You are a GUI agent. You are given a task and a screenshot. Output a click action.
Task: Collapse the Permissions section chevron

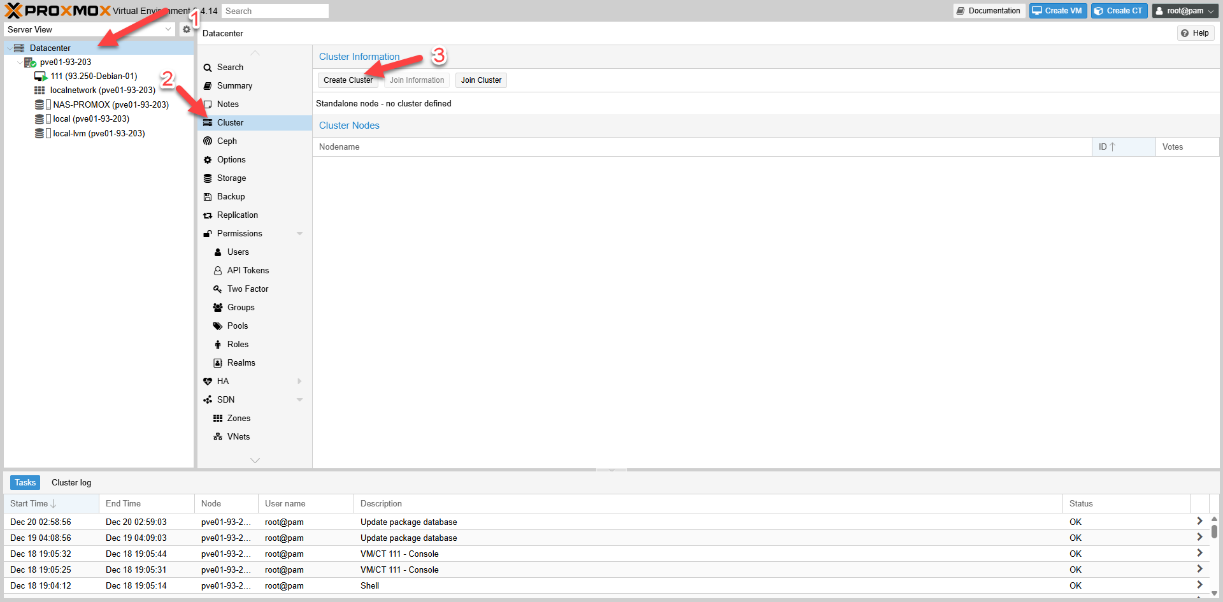[299, 233]
